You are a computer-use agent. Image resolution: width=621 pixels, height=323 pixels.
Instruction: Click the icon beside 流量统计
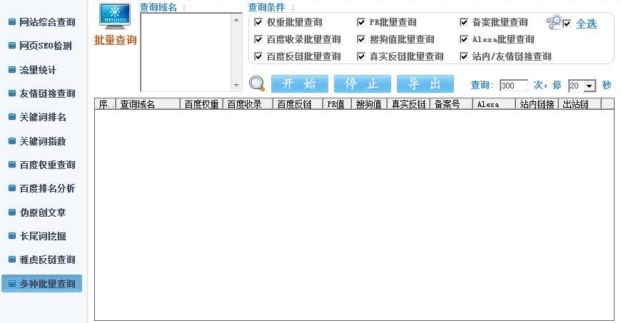[11, 70]
